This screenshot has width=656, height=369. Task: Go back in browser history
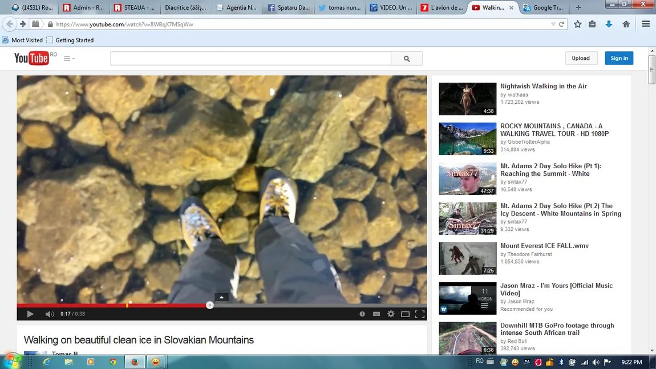(10, 25)
